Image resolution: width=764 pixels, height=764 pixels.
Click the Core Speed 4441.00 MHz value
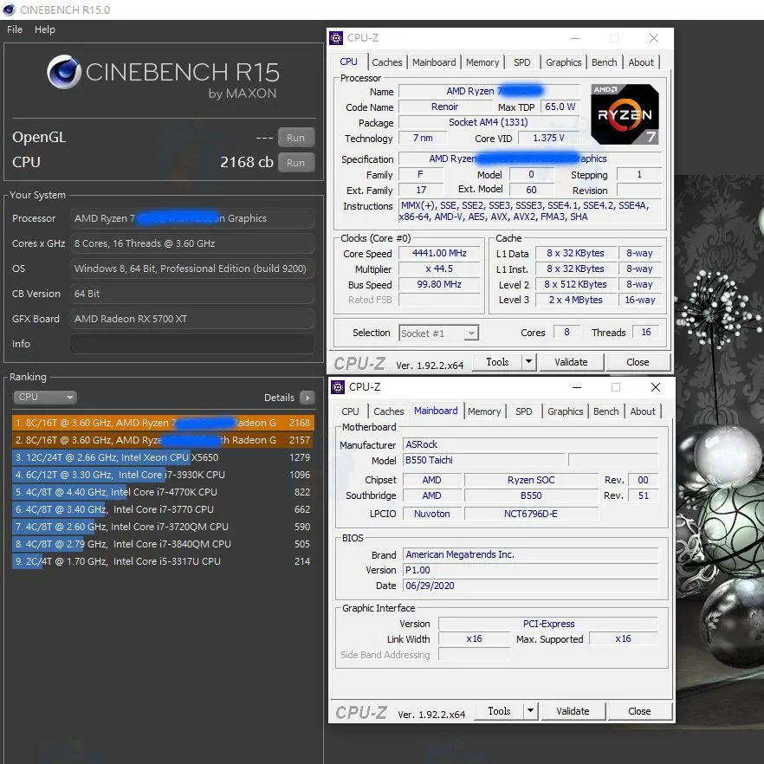pos(439,253)
